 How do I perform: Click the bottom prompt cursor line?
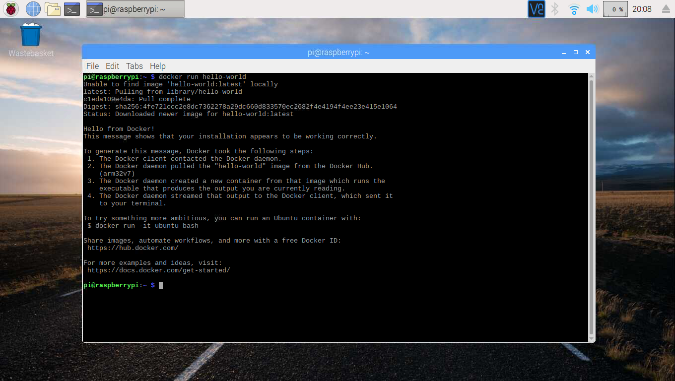[x=123, y=285]
